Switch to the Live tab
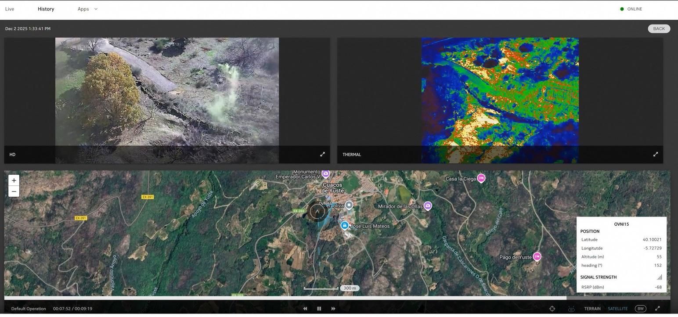Screen dimensions: 678x317 point(10,9)
